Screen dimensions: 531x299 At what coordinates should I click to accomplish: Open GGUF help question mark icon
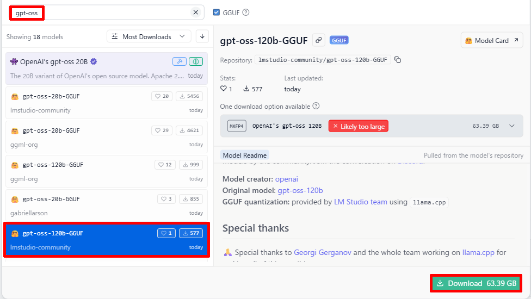pos(246,13)
